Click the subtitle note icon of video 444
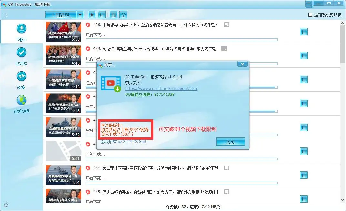This screenshot has width=346, height=211. pyautogui.click(x=226, y=168)
